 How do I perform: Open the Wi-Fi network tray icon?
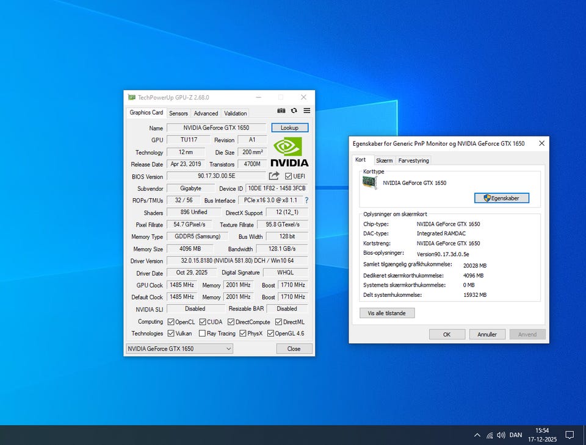[x=490, y=435]
